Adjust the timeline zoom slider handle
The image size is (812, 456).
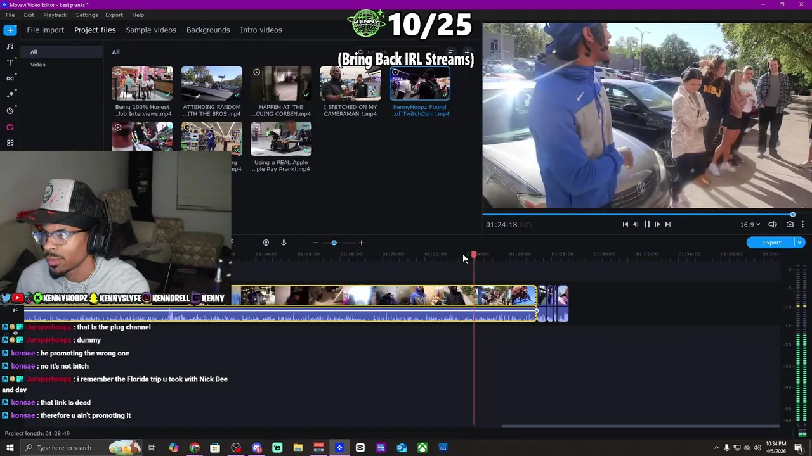pos(334,243)
